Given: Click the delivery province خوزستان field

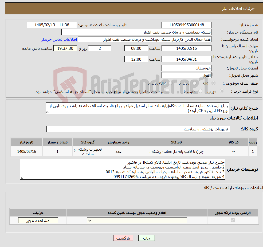Looking at the screenshot, I should click(x=186, y=68).
